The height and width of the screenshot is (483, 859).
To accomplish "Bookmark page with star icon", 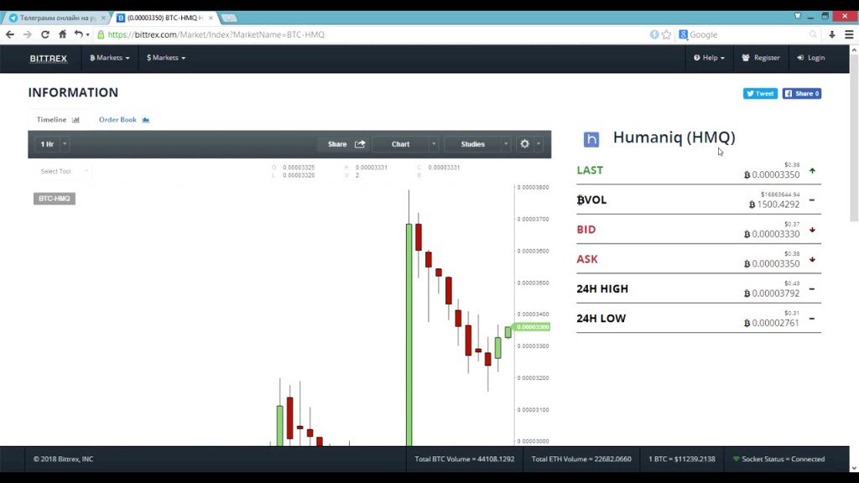I will coord(666,34).
